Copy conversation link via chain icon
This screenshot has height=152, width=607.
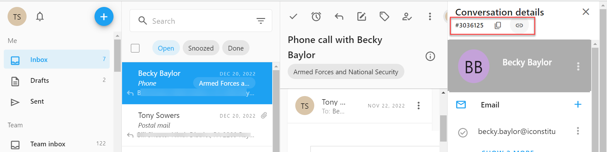click(519, 25)
